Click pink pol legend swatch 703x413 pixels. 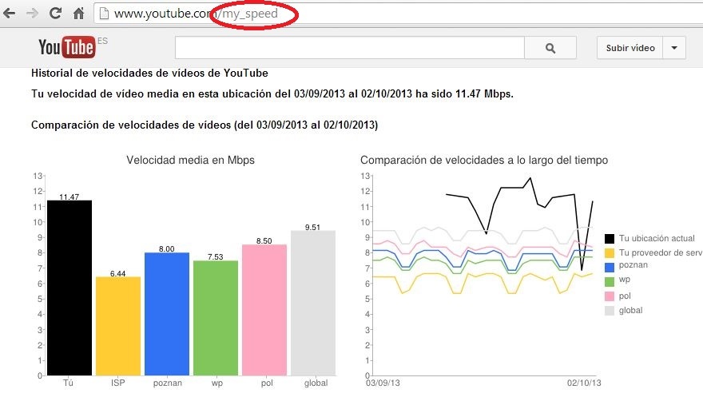tap(610, 296)
